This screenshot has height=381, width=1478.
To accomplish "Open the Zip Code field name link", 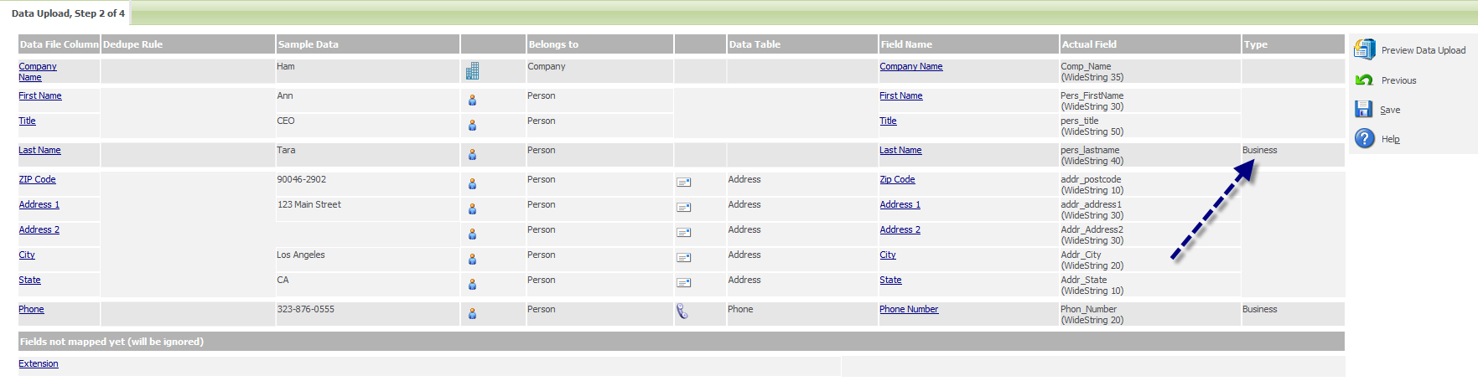I will pos(897,179).
